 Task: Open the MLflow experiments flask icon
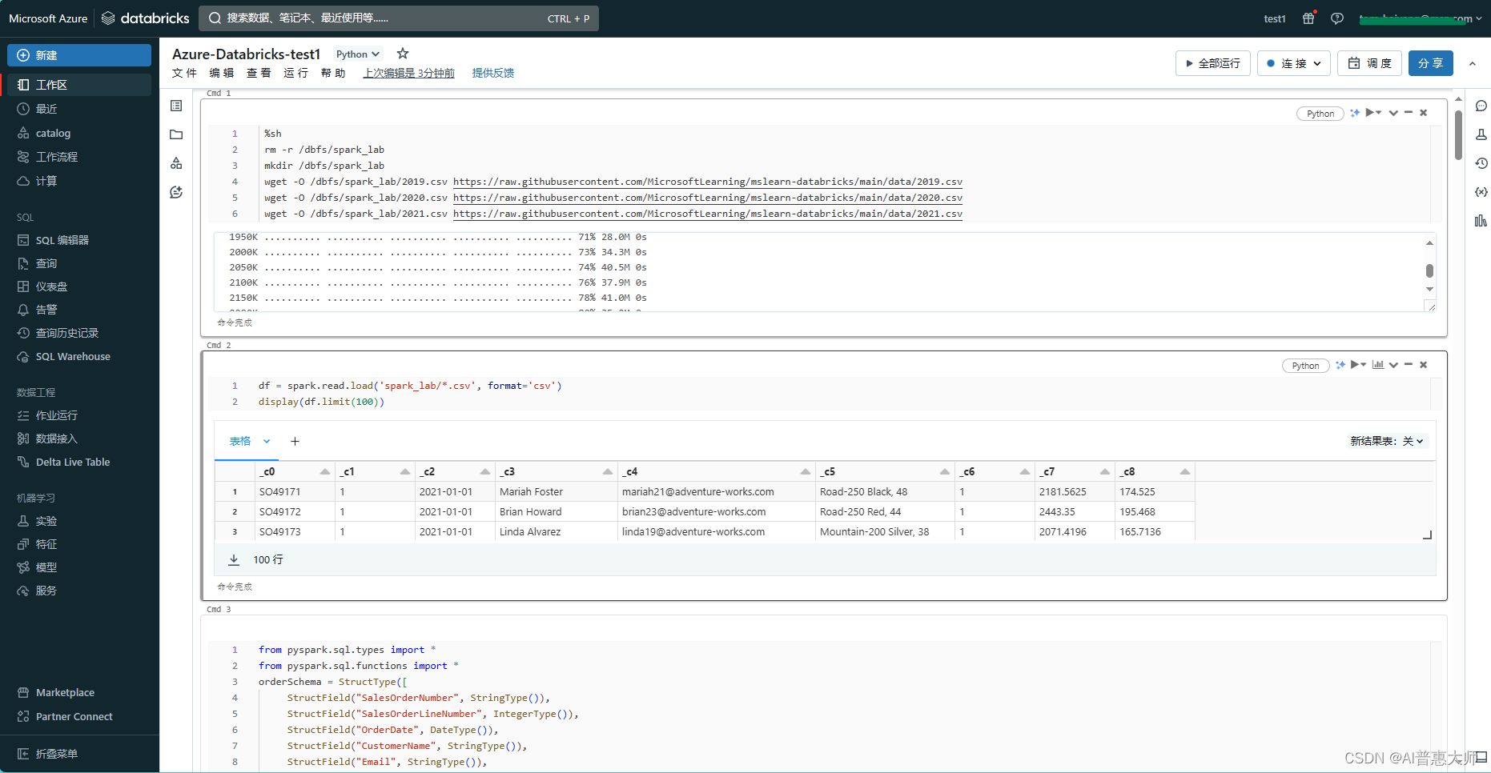1481,134
